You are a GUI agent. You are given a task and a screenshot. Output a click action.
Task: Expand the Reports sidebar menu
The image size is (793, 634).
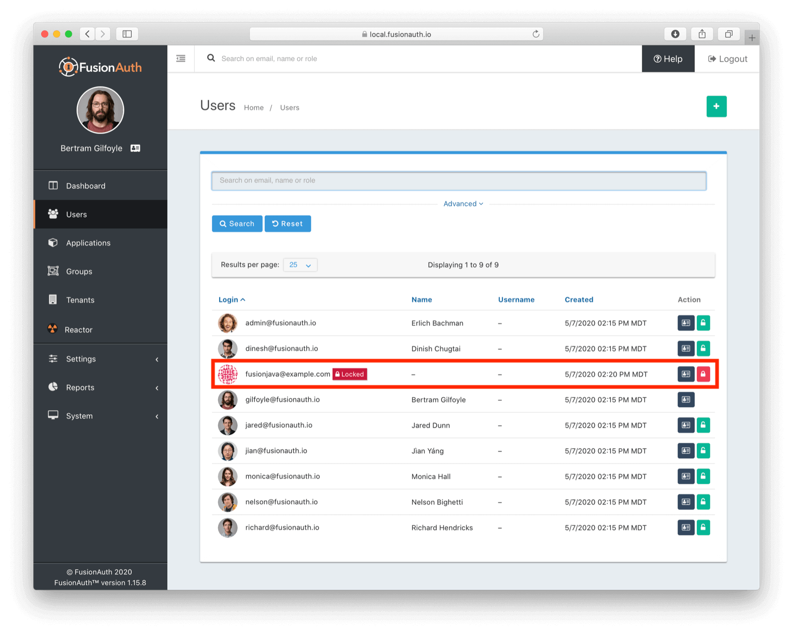[100, 387]
